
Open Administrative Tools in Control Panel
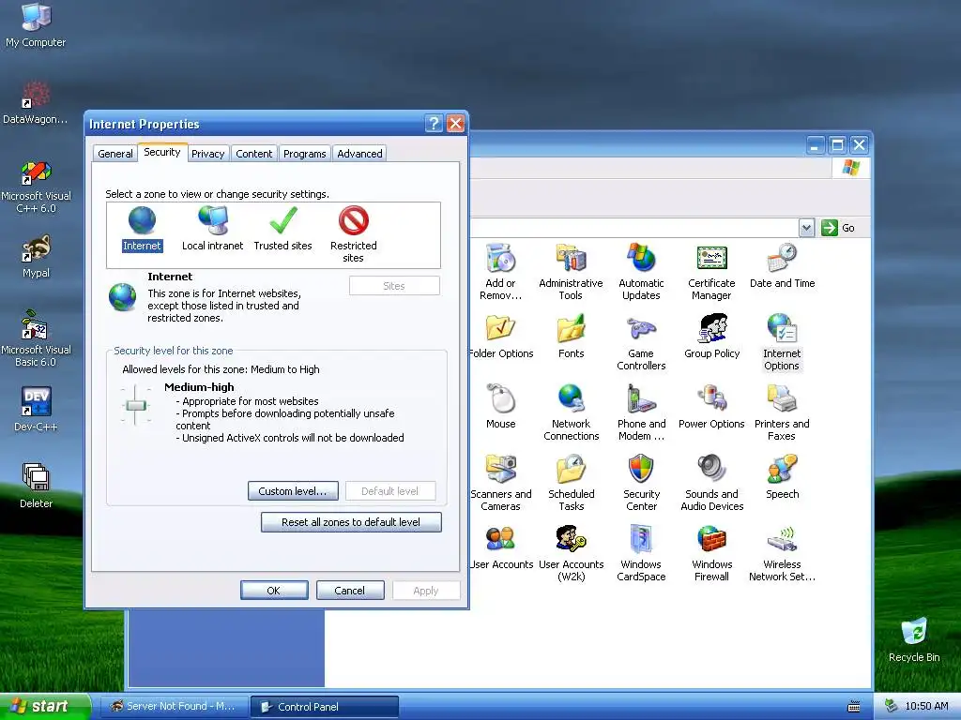(x=571, y=272)
